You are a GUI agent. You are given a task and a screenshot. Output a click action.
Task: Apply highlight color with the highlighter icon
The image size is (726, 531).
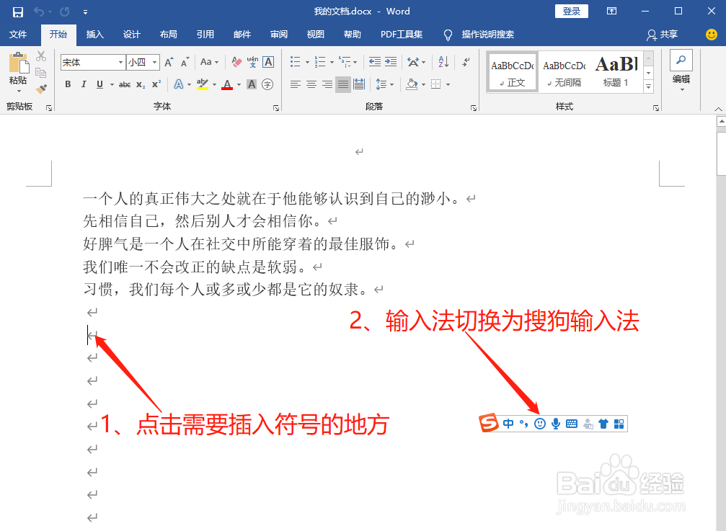[202, 84]
